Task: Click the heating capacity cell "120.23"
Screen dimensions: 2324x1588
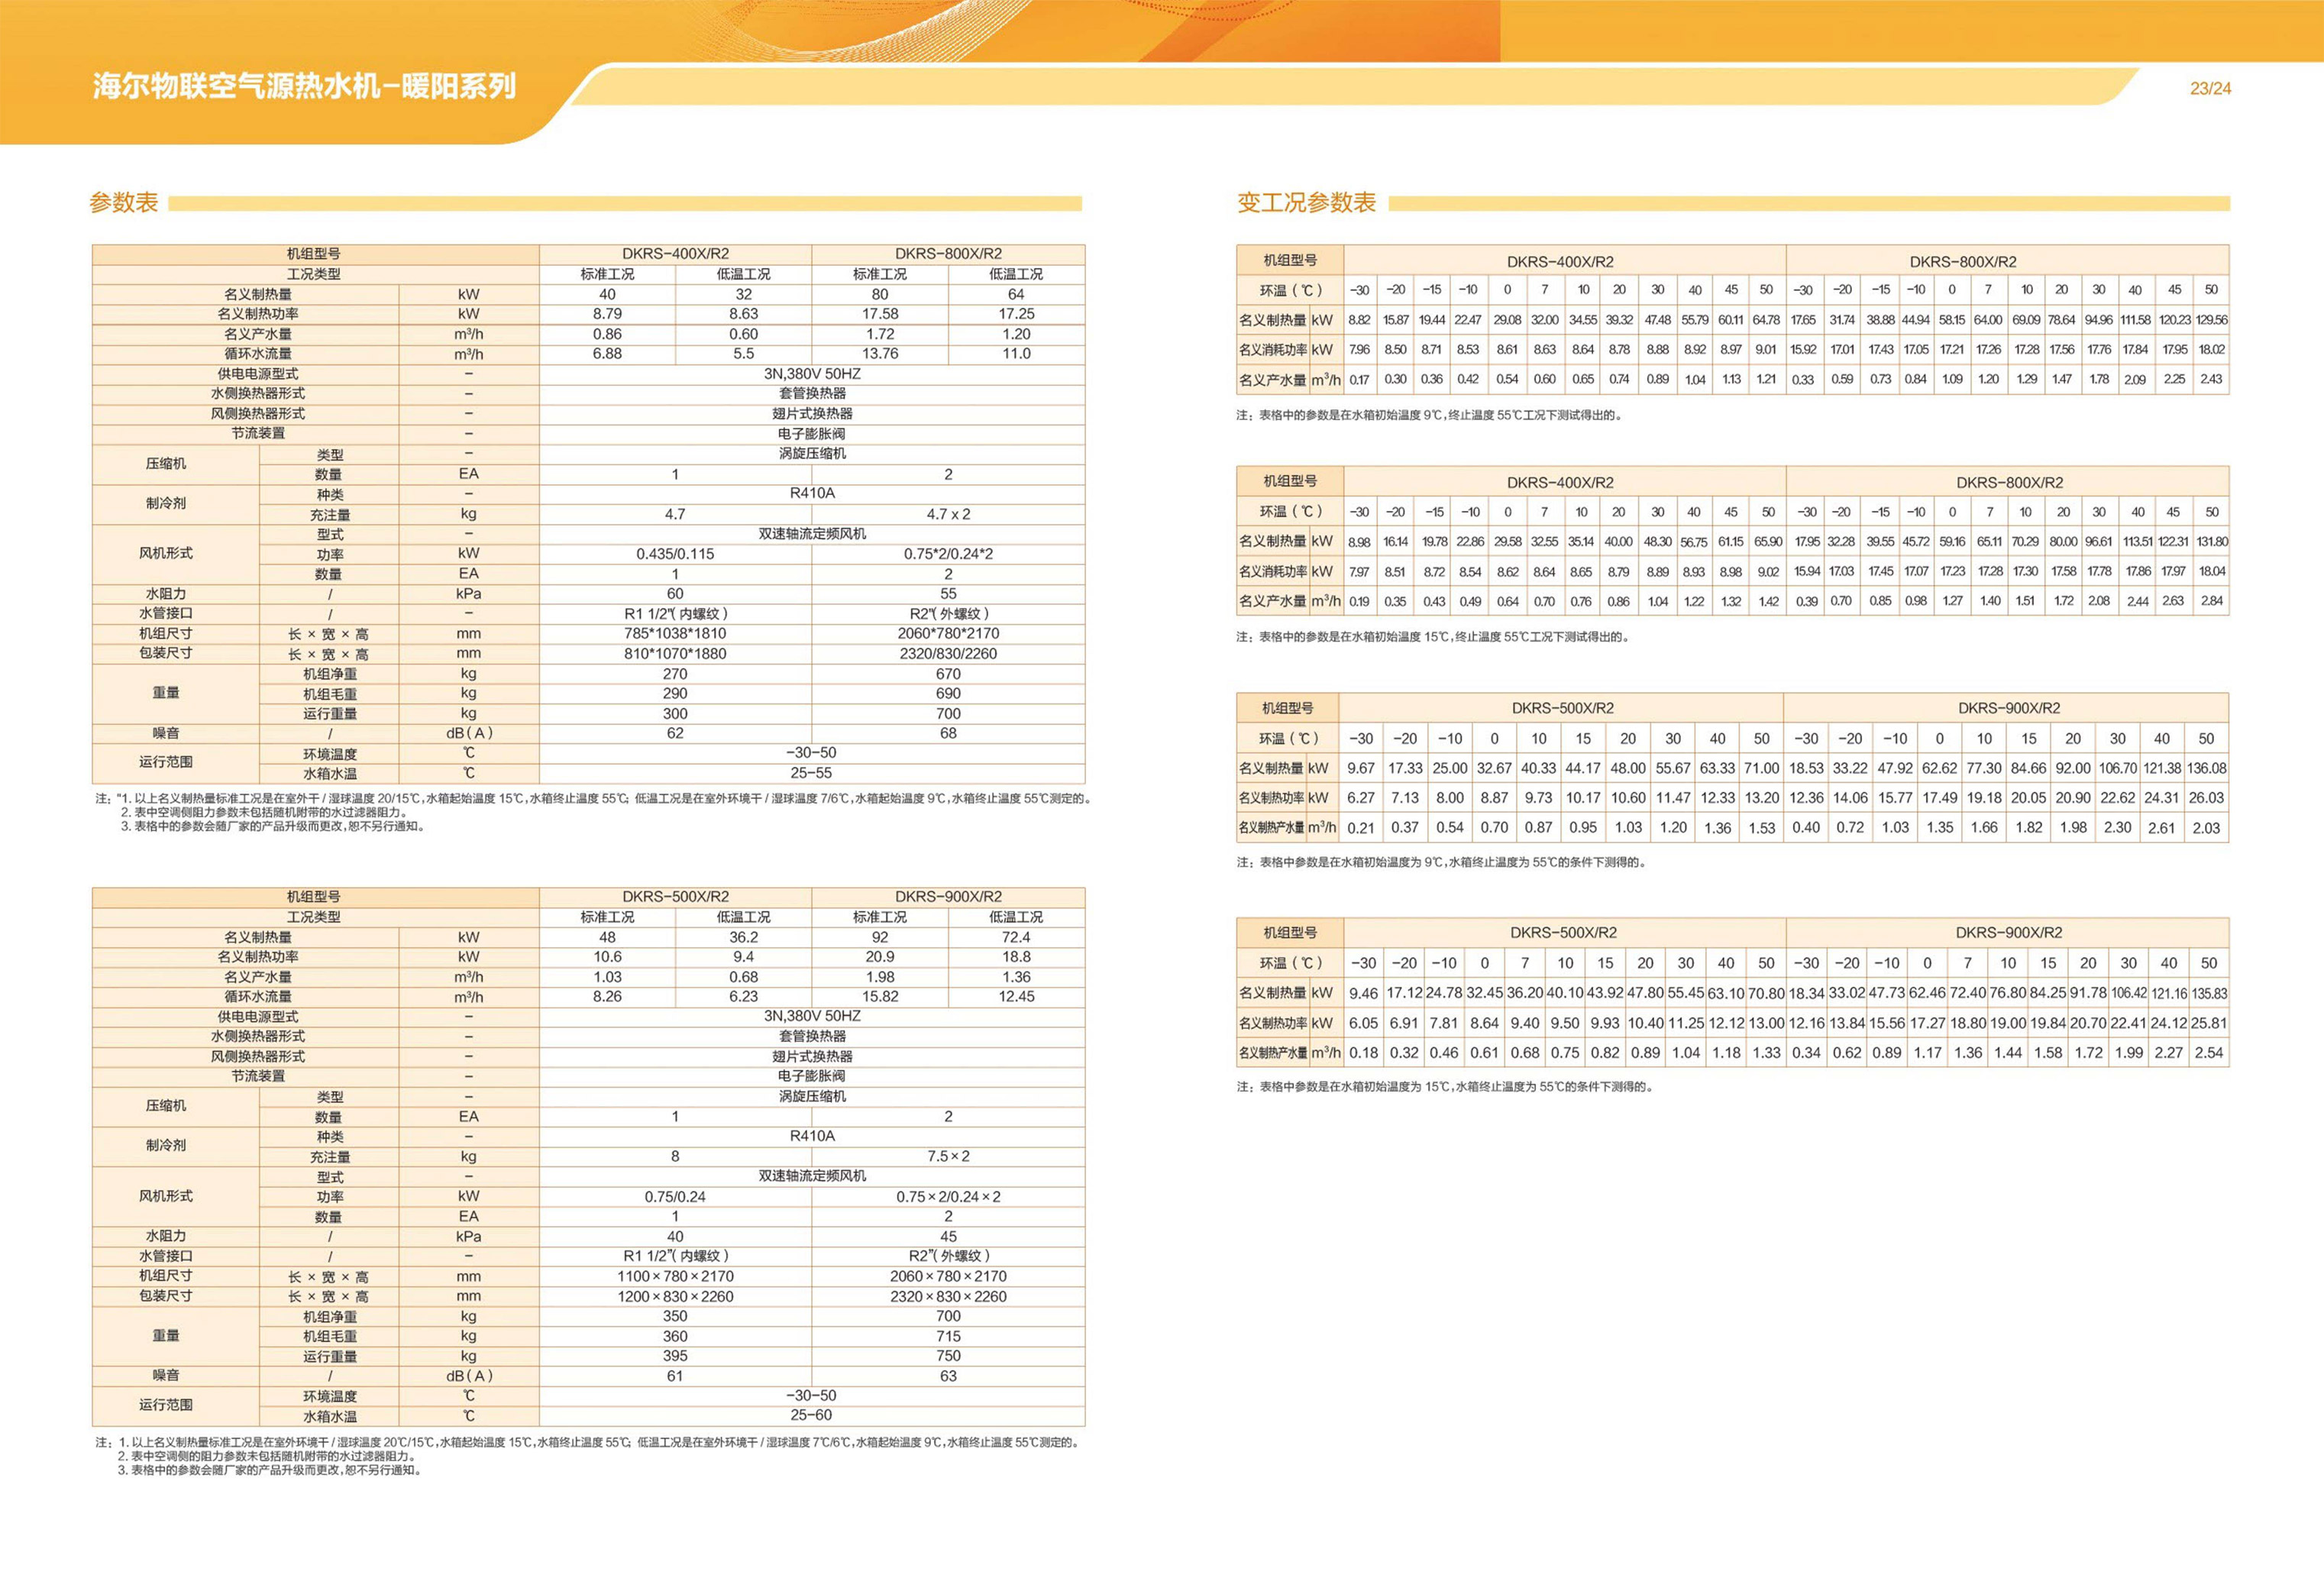Action: pos(2174,320)
